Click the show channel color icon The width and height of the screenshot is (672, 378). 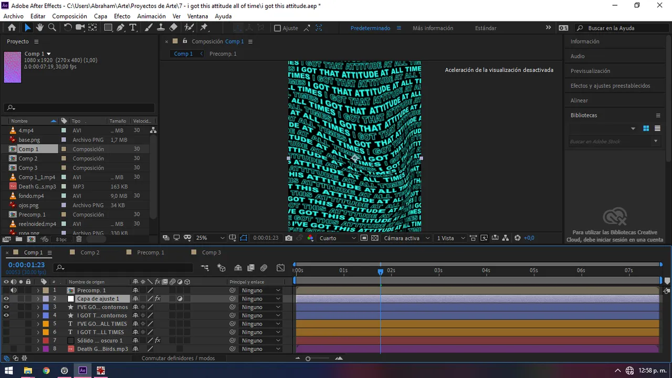pyautogui.click(x=310, y=238)
